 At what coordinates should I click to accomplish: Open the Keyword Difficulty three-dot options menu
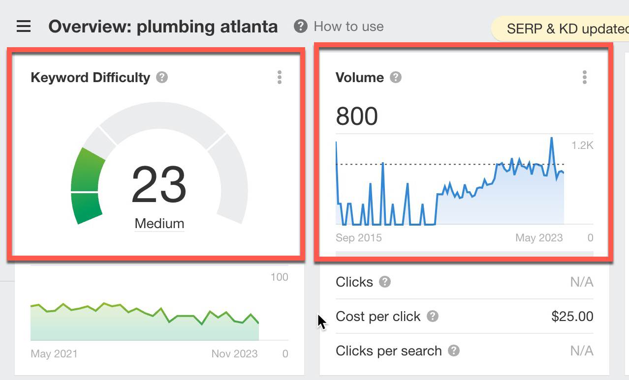[x=280, y=78]
